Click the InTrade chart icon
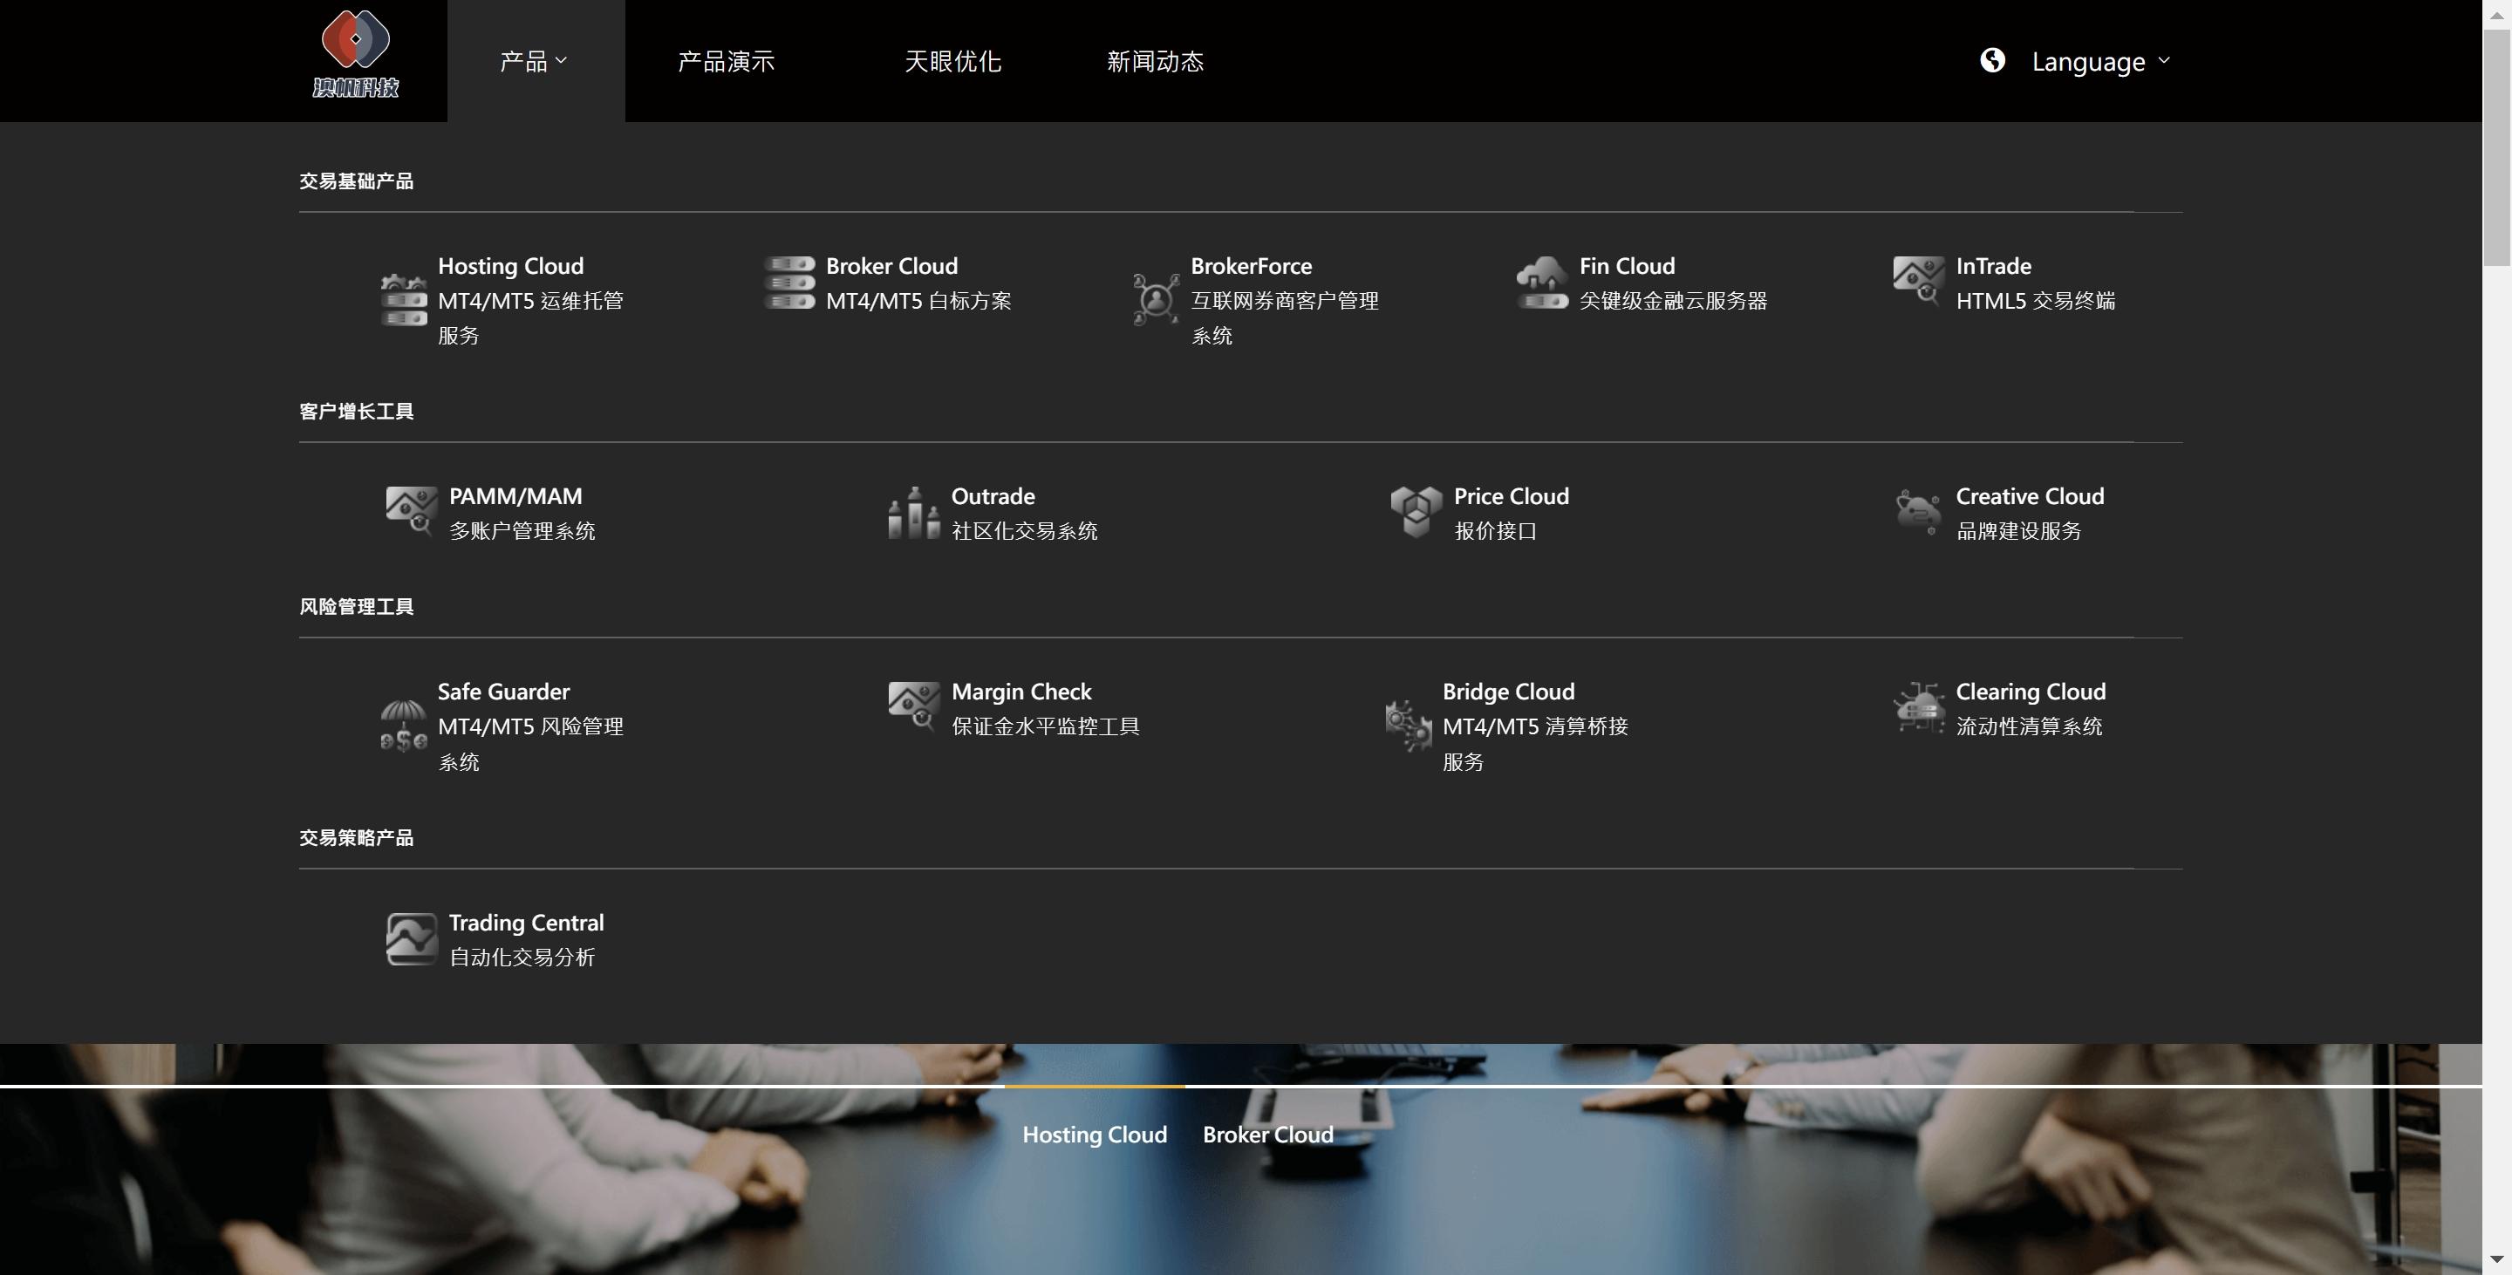The height and width of the screenshot is (1275, 2512). (1919, 283)
